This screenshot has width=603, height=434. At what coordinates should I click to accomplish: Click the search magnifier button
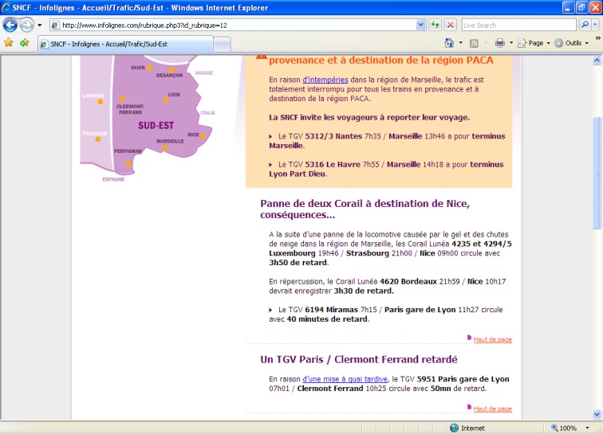[585, 25]
